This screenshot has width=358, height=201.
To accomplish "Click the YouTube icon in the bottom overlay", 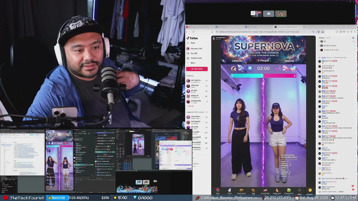I will pos(6,198).
